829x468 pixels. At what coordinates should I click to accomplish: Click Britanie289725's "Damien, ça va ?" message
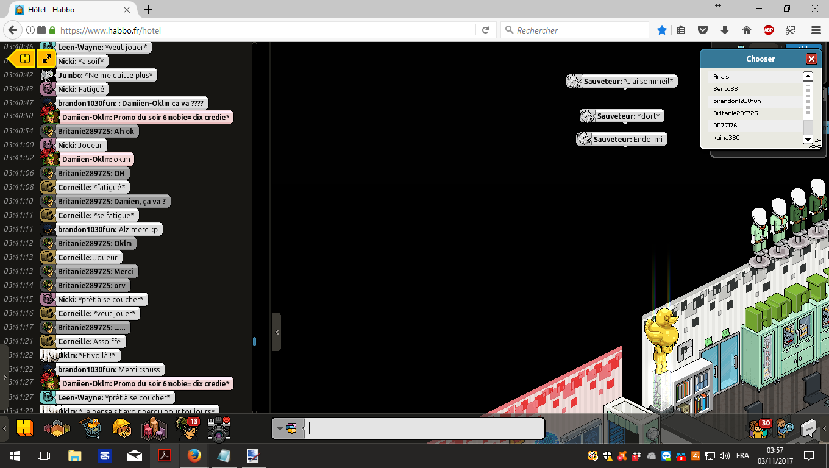[105, 201]
